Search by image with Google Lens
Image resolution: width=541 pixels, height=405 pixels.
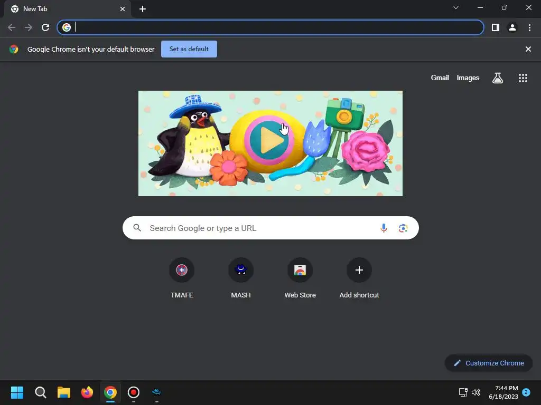point(403,228)
